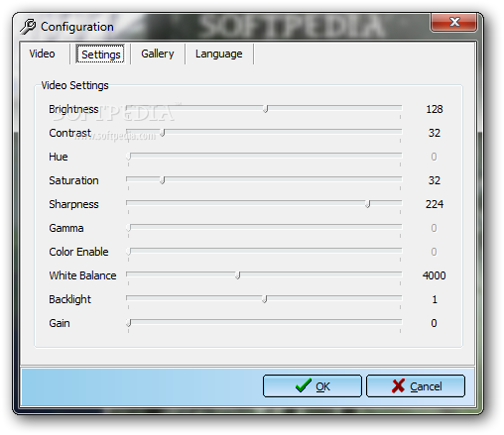Click the Sharpness value 224

435,204
